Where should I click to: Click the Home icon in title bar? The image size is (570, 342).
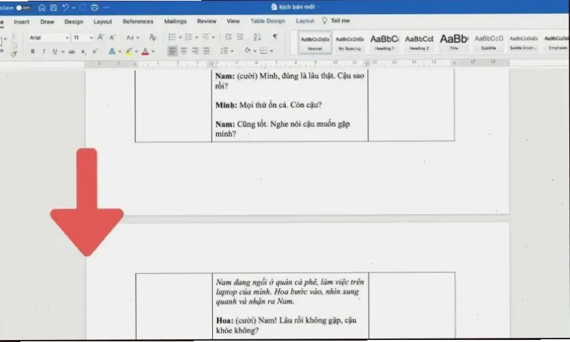tap(42, 7)
